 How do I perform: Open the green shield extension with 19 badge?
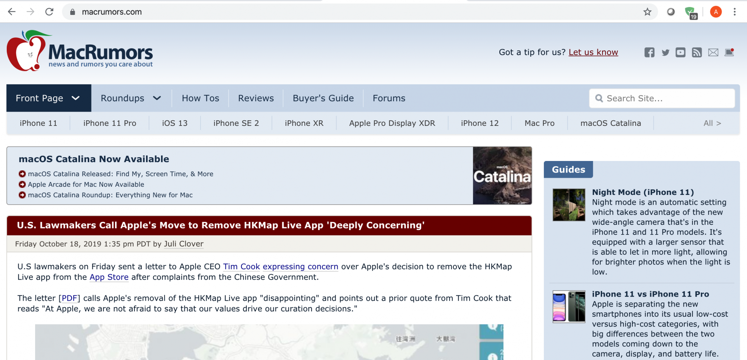(691, 13)
